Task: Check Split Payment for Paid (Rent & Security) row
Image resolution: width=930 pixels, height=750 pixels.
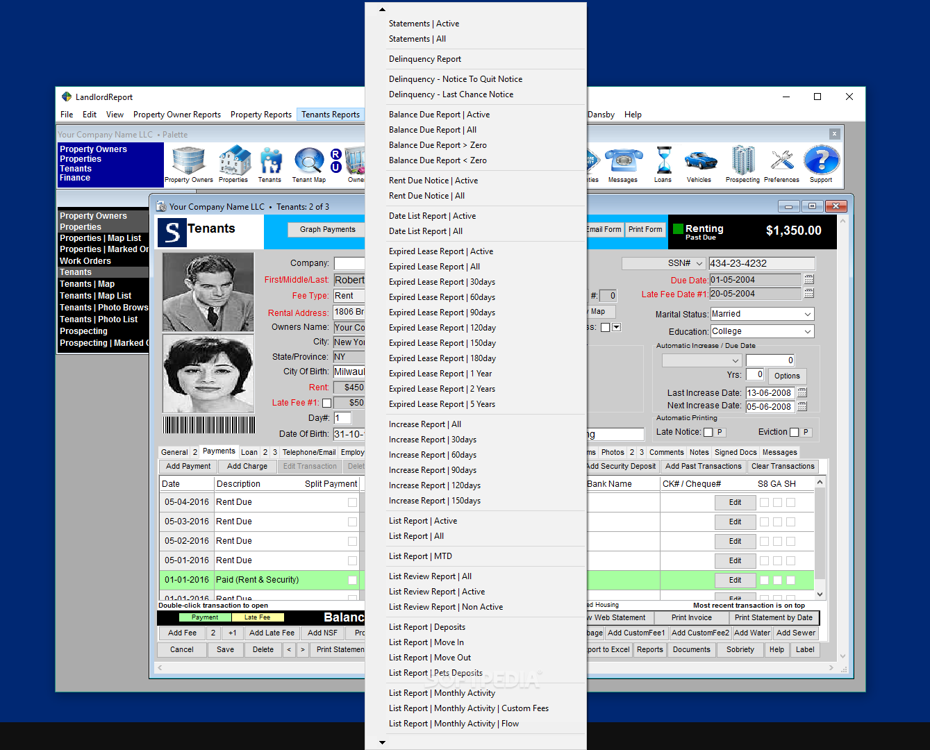Action: (x=352, y=580)
